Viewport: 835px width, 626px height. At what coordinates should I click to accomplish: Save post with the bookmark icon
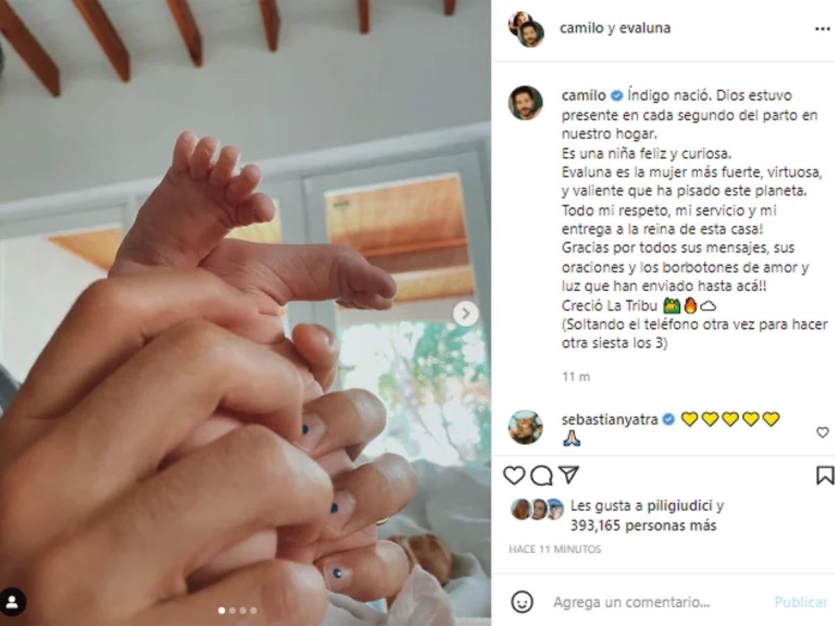tap(825, 476)
